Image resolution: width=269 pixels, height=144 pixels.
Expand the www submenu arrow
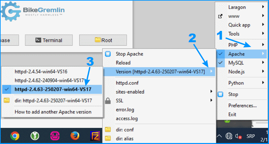[263, 16]
